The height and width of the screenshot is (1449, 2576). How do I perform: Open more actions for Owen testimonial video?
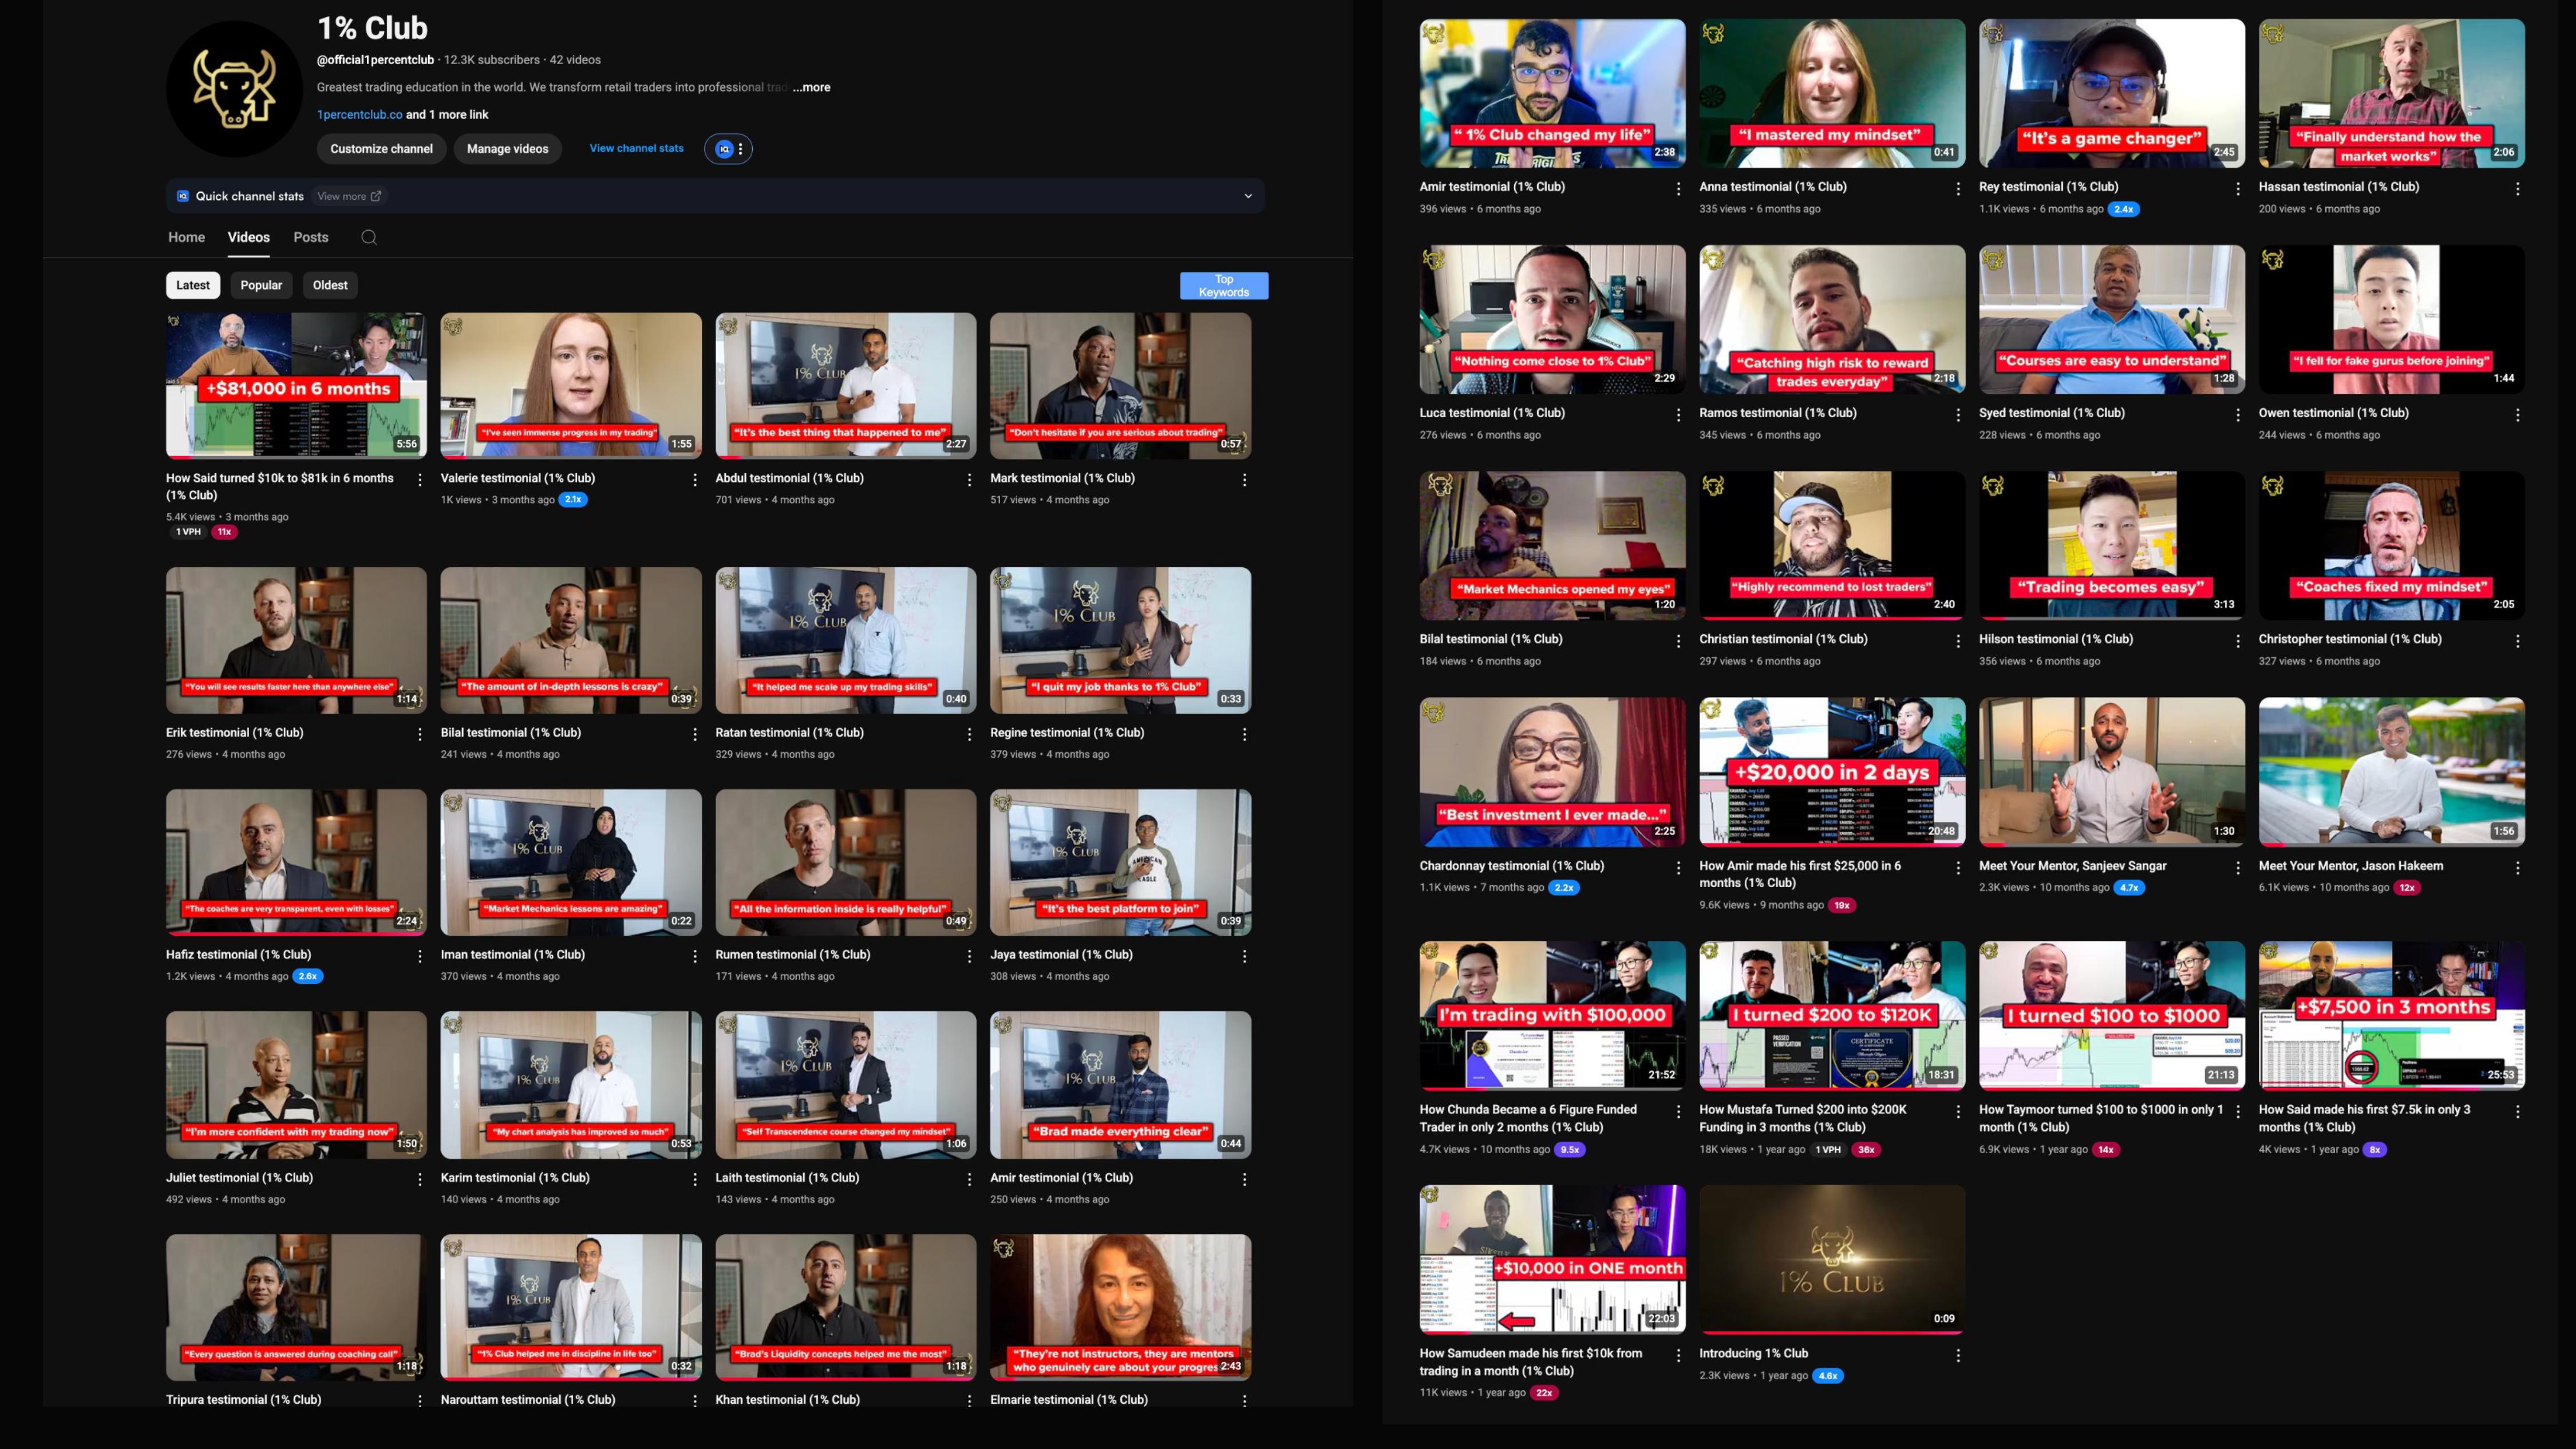2518,414
